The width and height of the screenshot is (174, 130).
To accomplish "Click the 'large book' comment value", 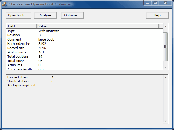I will tap(46, 39).
